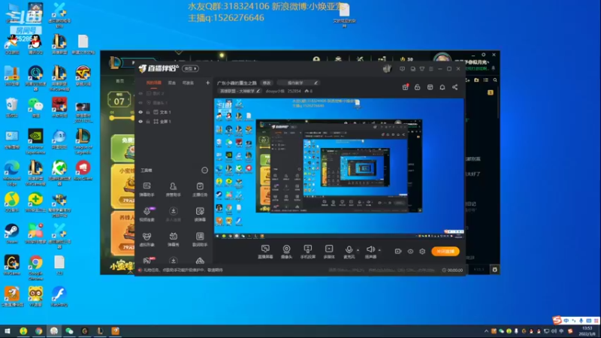Open the message icon next to avatar

[x=402, y=69]
